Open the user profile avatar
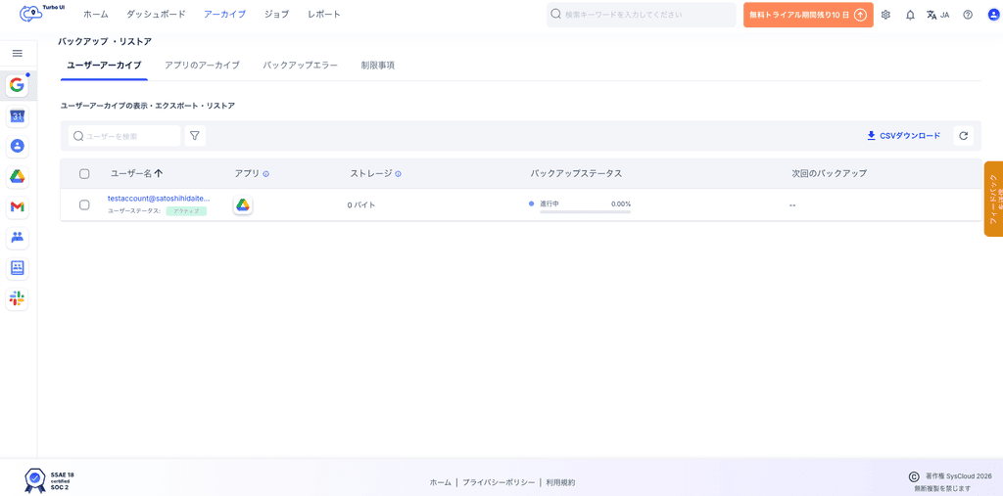Screen dimensions: 1003x496 993,15
